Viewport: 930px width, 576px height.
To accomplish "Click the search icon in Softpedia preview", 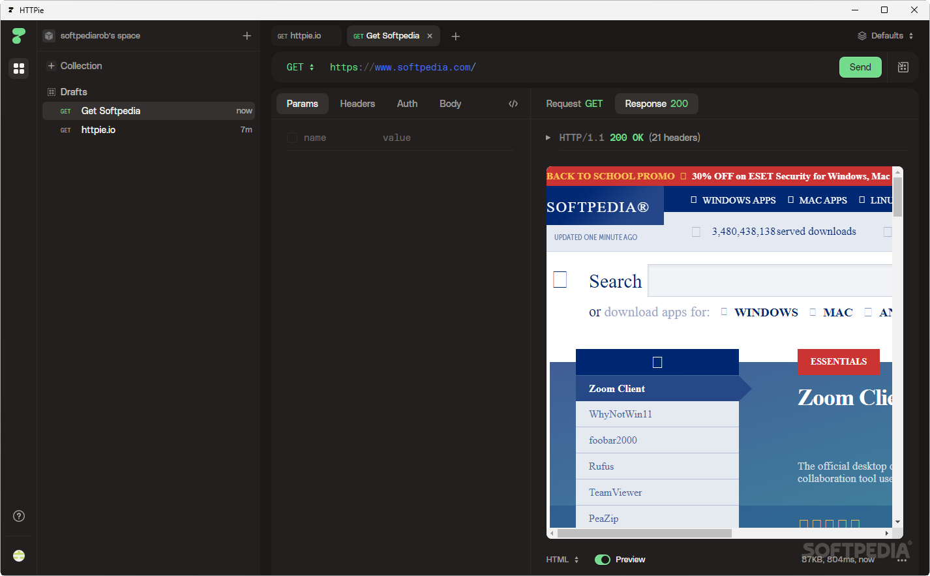I will [x=560, y=279].
